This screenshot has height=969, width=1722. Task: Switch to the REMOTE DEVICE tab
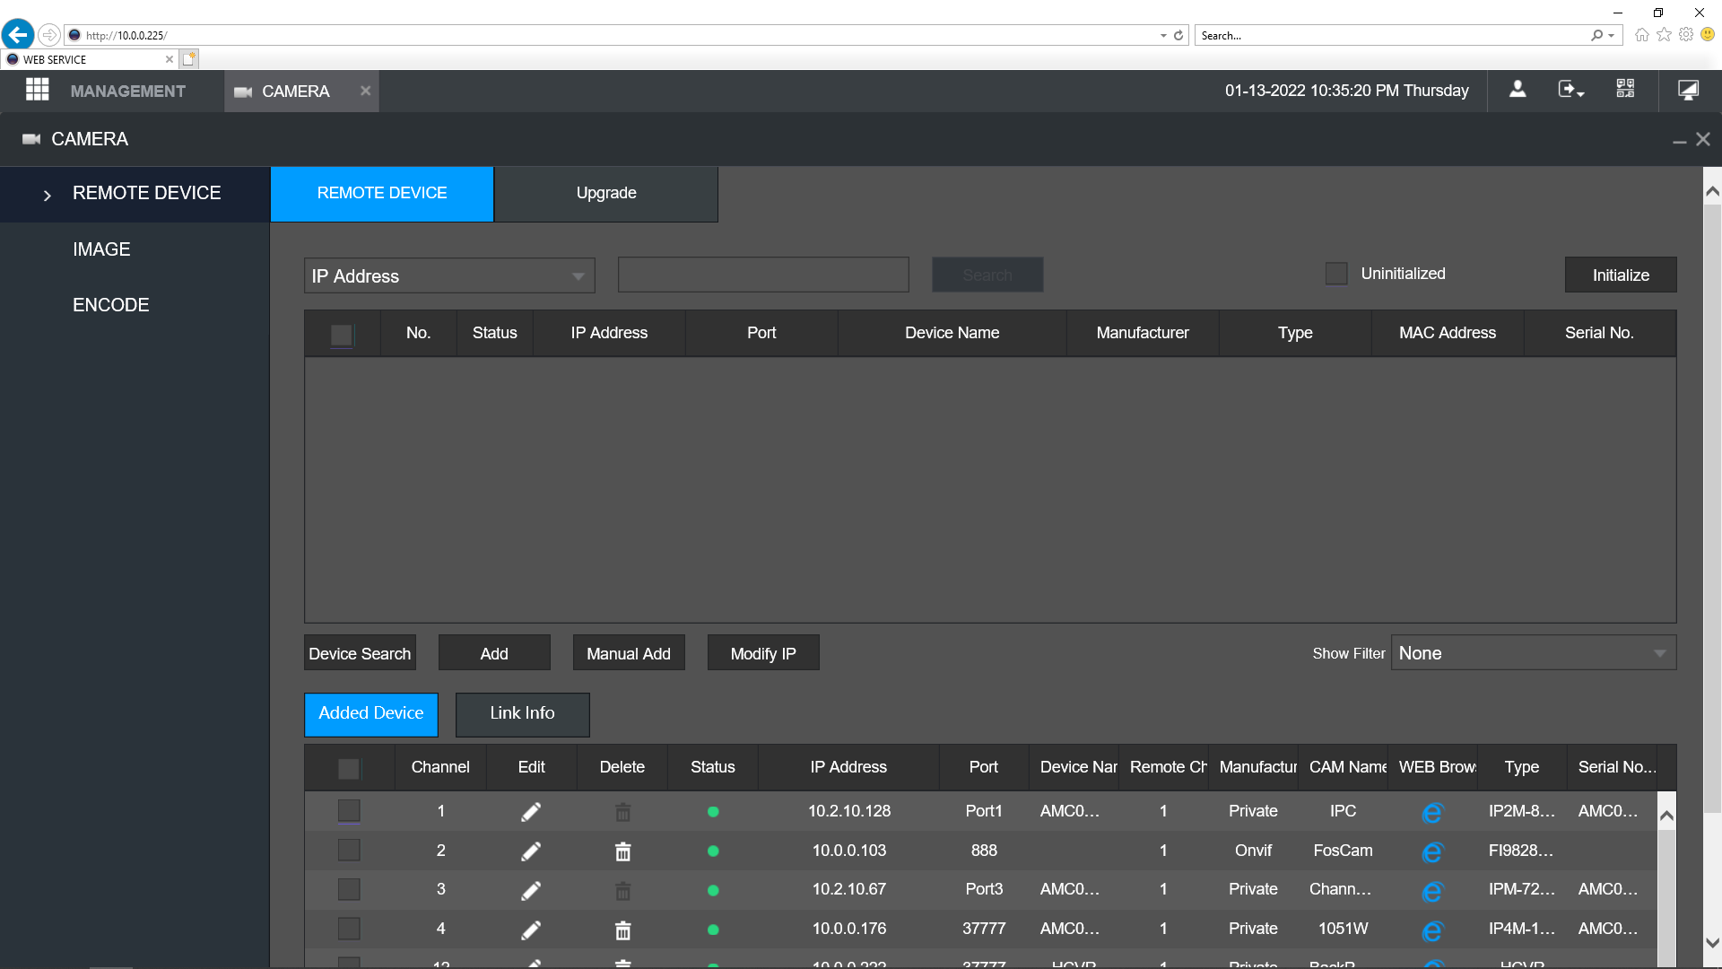tap(382, 194)
